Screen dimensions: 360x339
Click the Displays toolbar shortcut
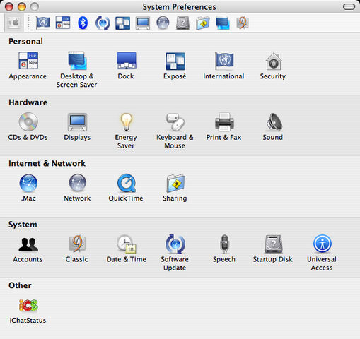coord(143,23)
